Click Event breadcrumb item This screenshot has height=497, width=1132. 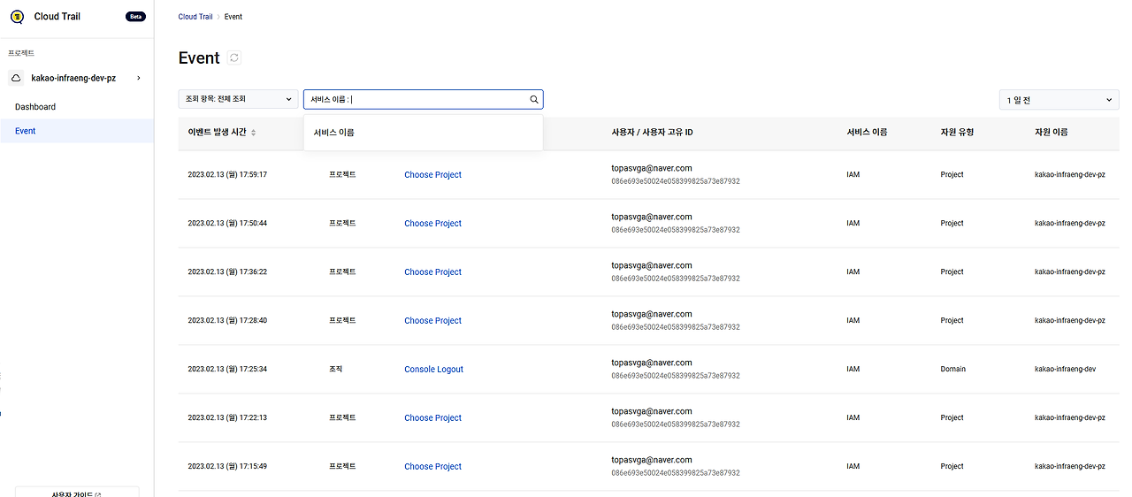[x=233, y=17]
